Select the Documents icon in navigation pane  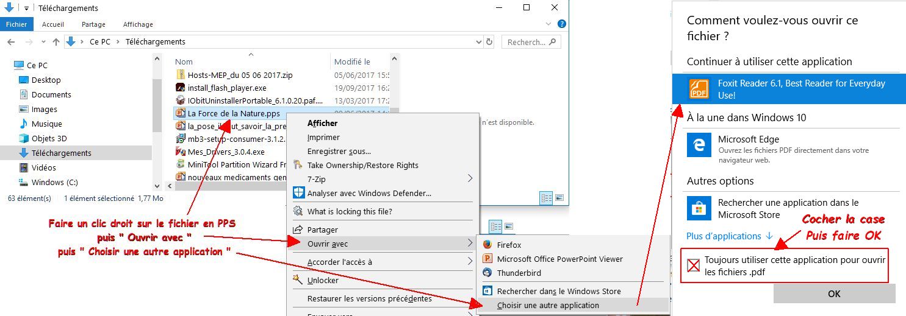(24, 94)
